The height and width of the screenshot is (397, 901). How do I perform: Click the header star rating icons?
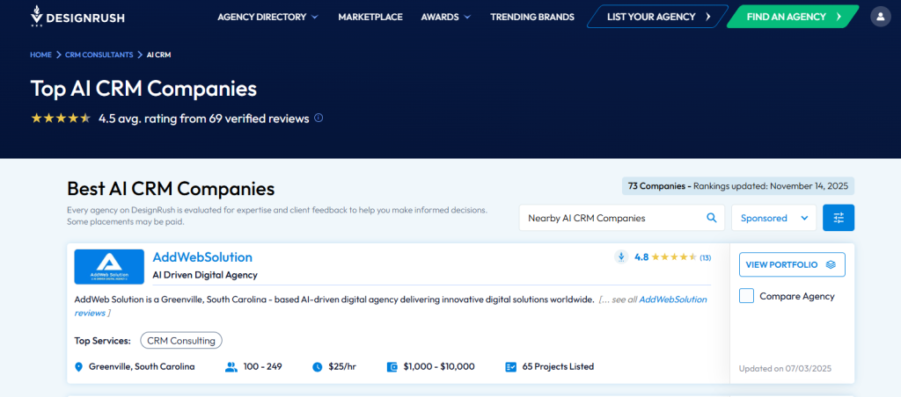(x=61, y=119)
